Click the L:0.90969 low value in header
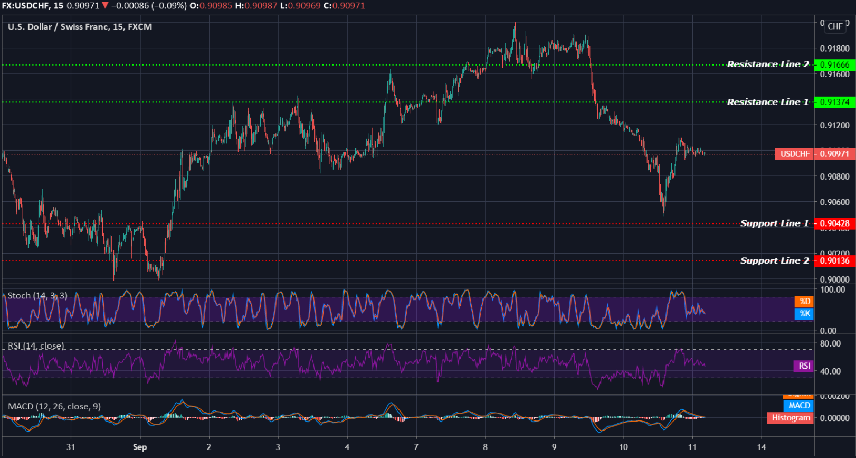Screen dimensions: 856x458 coord(300,6)
